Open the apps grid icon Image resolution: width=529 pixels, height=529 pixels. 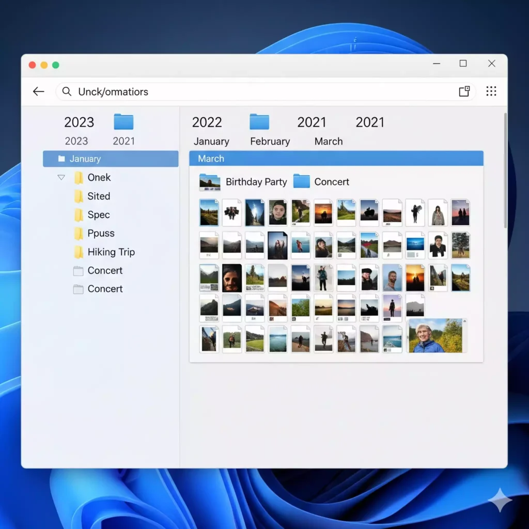click(x=491, y=91)
